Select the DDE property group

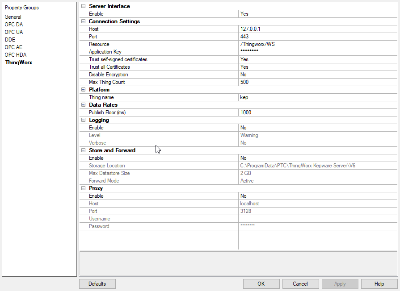[9, 39]
